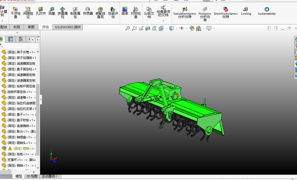Open the Display Style dropdown arrow

[x=176, y=28]
